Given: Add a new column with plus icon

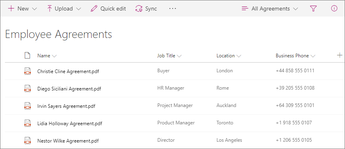Looking at the screenshot, I should tap(340, 55).
